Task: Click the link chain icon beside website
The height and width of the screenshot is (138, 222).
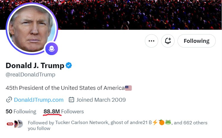Action: pyautogui.click(x=9, y=100)
